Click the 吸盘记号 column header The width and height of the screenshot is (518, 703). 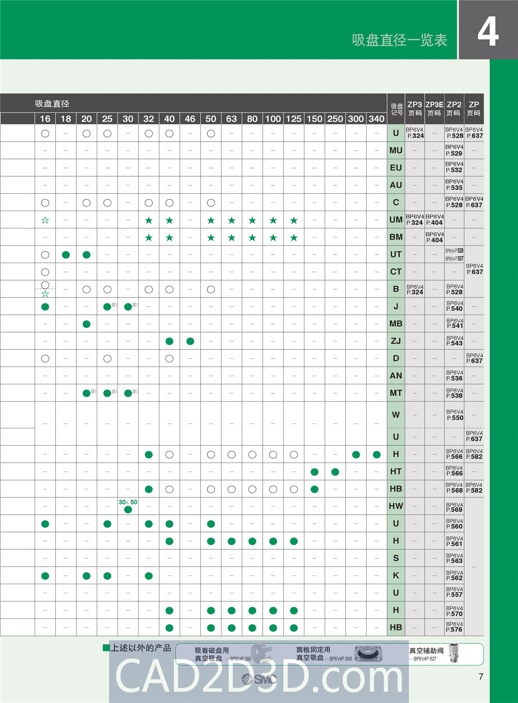397,109
